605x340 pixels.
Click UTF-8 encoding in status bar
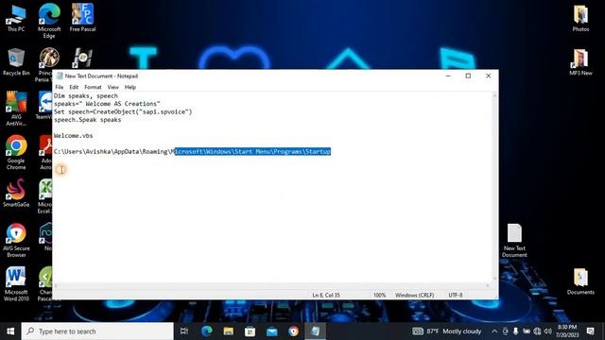coord(456,295)
